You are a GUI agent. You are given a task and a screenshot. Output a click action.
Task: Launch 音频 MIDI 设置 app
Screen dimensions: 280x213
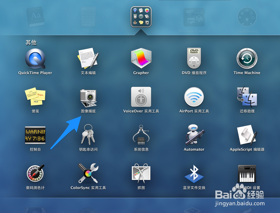[x=247, y=174]
